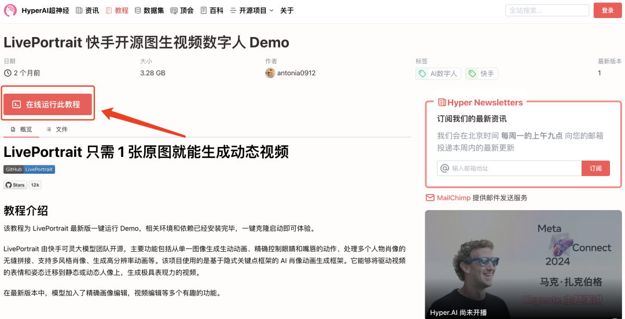Screen dimensions: 625x319
Task: Open the 百科 wiki page
Action: pos(212,11)
